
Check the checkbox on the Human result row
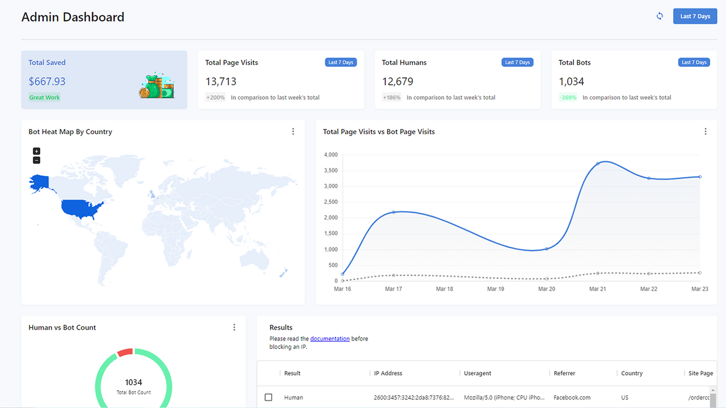[x=268, y=397]
